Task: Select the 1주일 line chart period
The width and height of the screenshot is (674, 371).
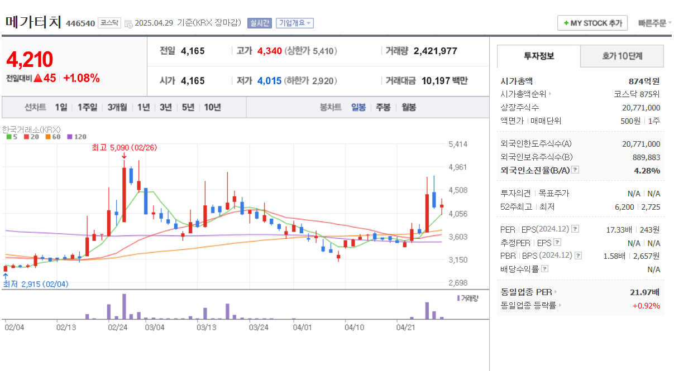Action: (87, 107)
